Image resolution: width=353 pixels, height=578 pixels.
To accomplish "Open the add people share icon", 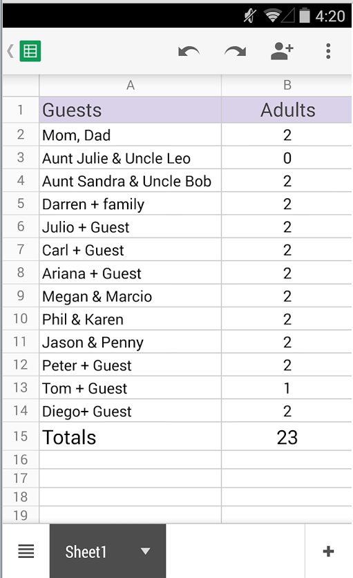I will click(x=282, y=51).
